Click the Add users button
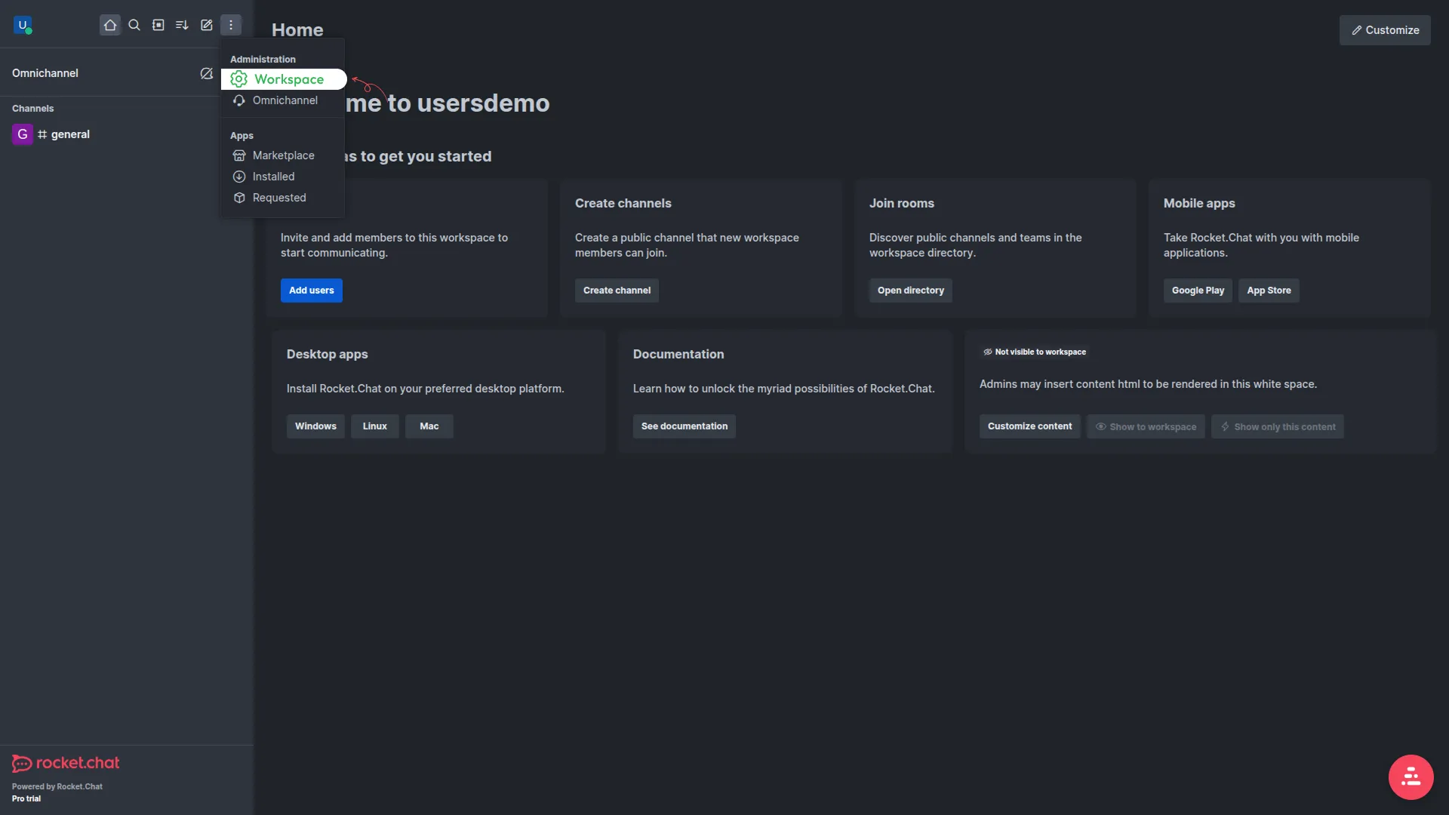Viewport: 1449px width, 815px height. point(311,290)
